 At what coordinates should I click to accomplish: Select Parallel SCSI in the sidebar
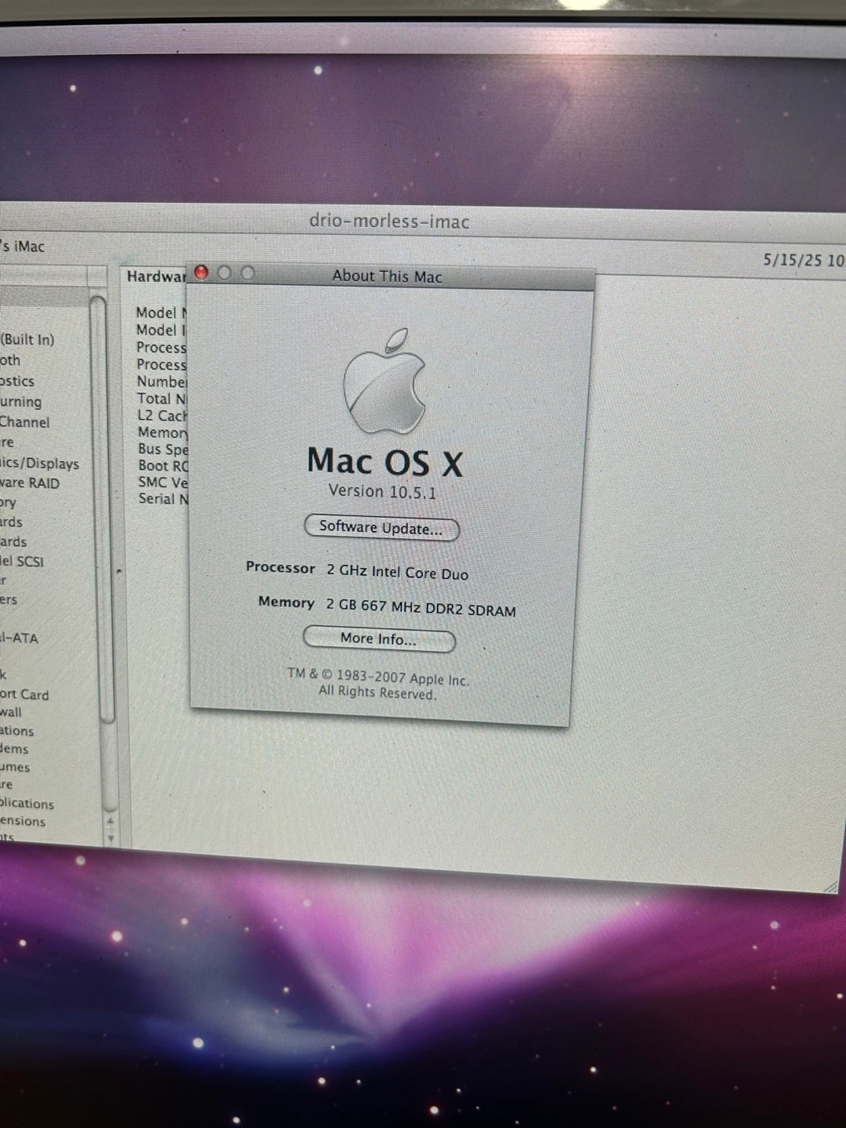(22, 561)
